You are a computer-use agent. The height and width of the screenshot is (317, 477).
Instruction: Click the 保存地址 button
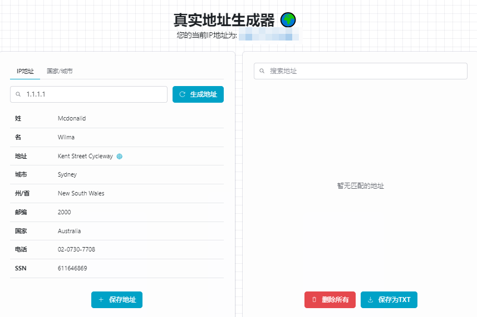point(117,300)
